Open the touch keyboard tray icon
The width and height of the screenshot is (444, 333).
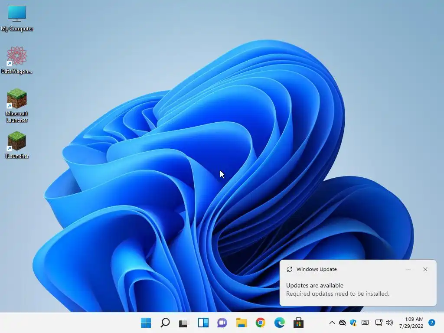point(365,323)
